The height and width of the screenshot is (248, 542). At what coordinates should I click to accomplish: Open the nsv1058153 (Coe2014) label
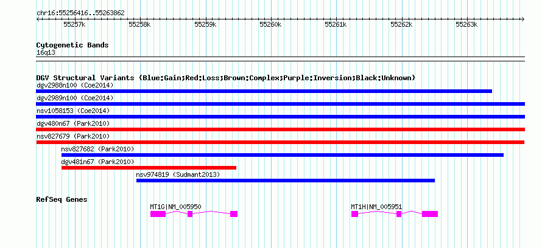pos(73,111)
